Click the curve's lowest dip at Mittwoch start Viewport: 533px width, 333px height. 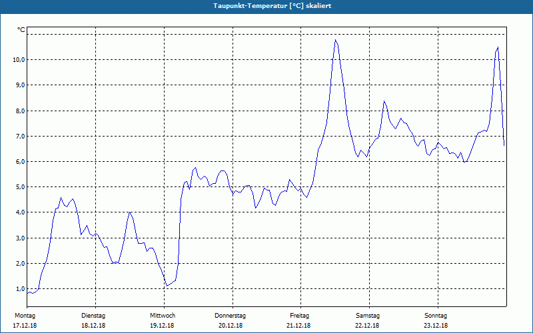(x=167, y=286)
